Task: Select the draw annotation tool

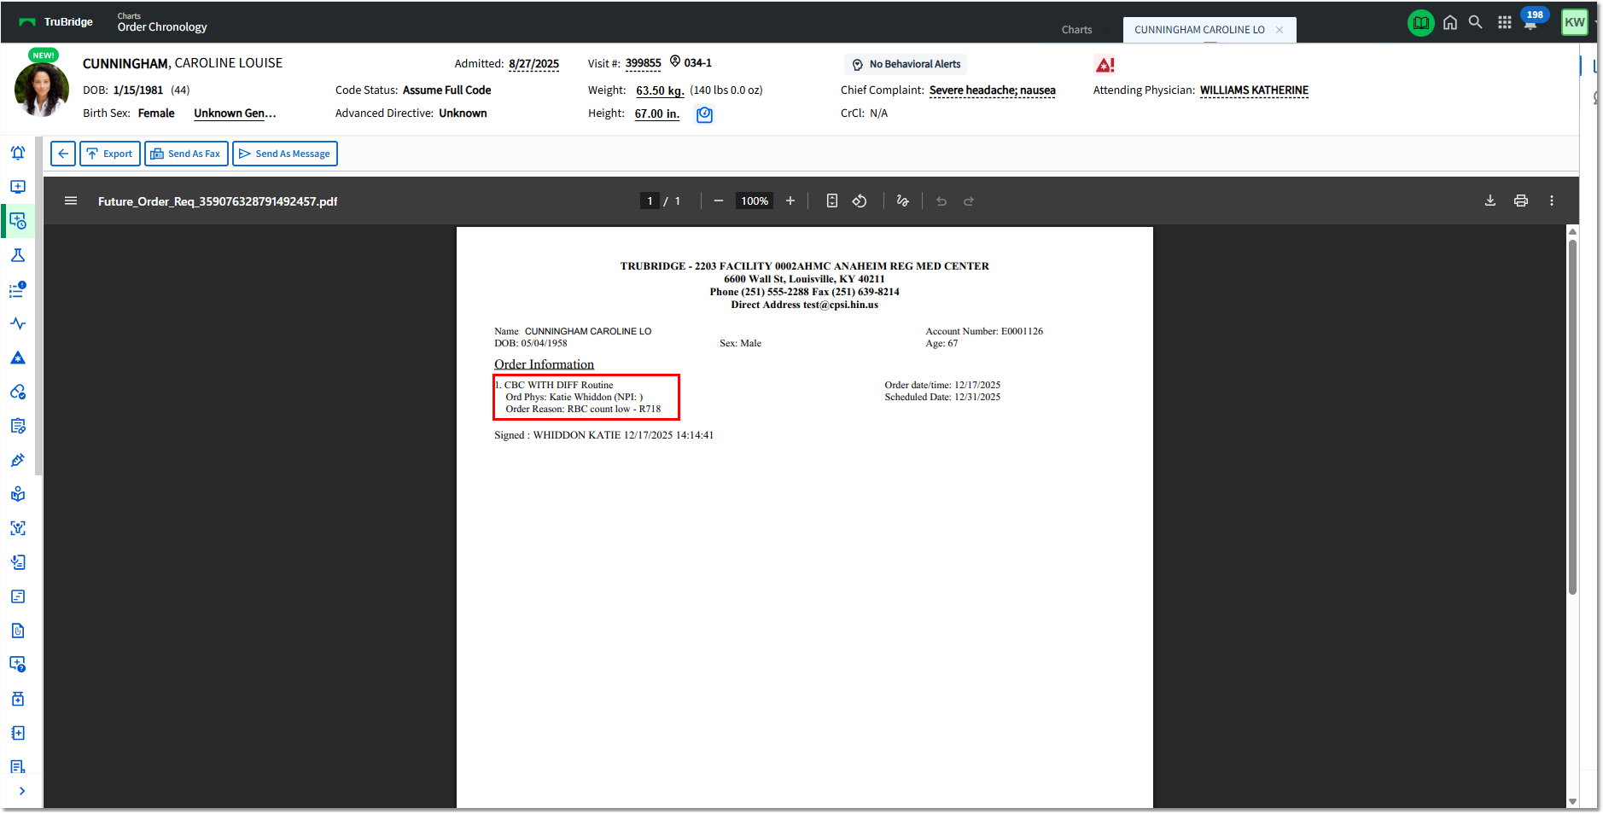Action: 902,201
